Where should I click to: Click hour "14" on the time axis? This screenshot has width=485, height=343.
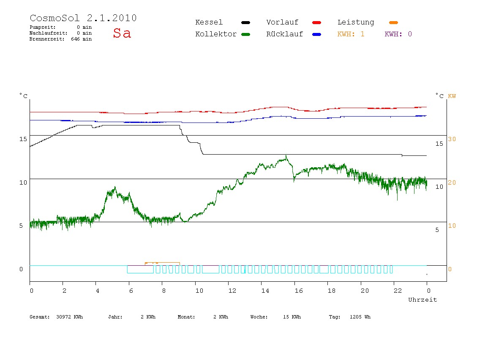[265, 291]
